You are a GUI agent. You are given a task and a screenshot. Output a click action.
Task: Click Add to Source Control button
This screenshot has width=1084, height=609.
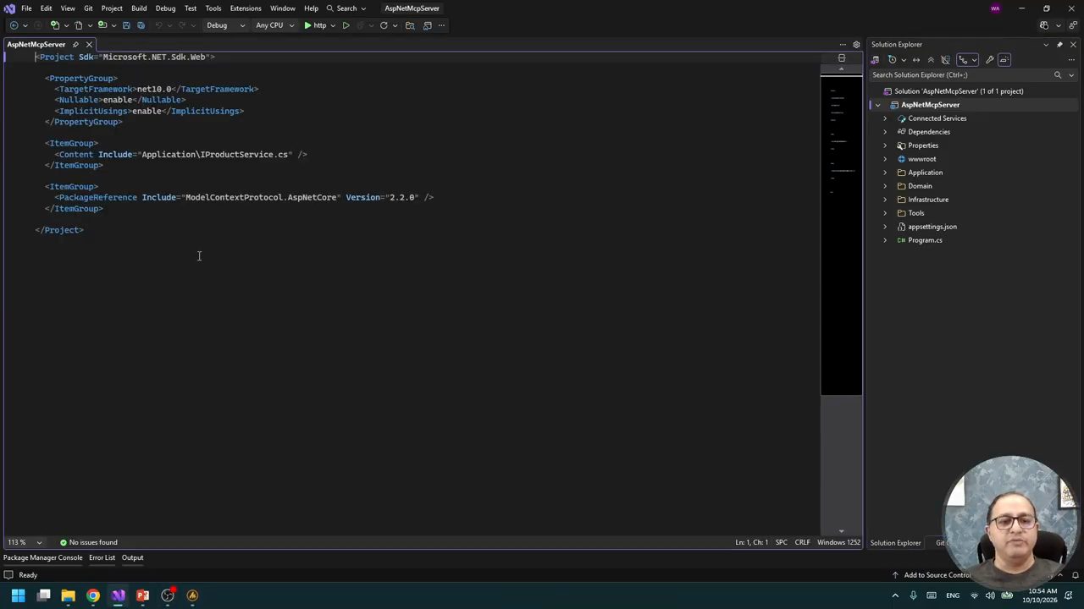[932, 575]
